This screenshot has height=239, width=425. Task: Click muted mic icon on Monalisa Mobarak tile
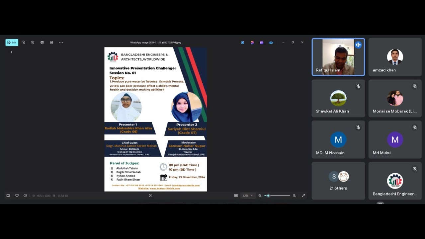pos(415,86)
